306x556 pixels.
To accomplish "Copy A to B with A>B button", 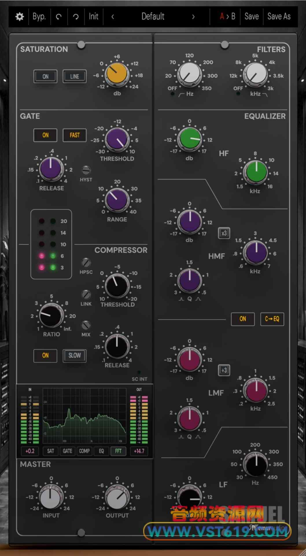I will [x=227, y=16].
